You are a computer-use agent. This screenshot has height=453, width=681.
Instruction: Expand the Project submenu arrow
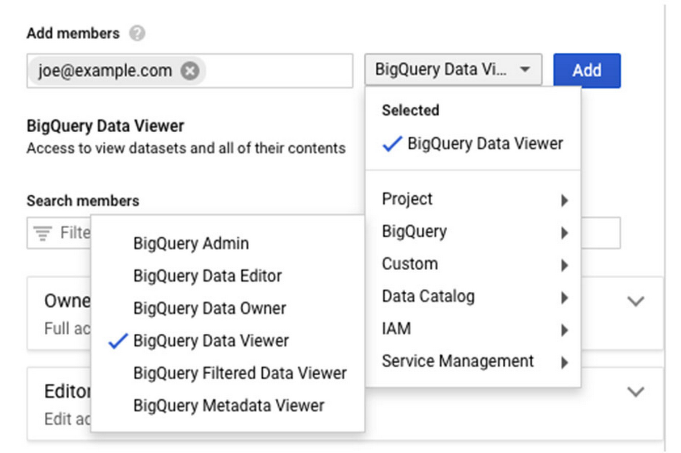click(564, 200)
